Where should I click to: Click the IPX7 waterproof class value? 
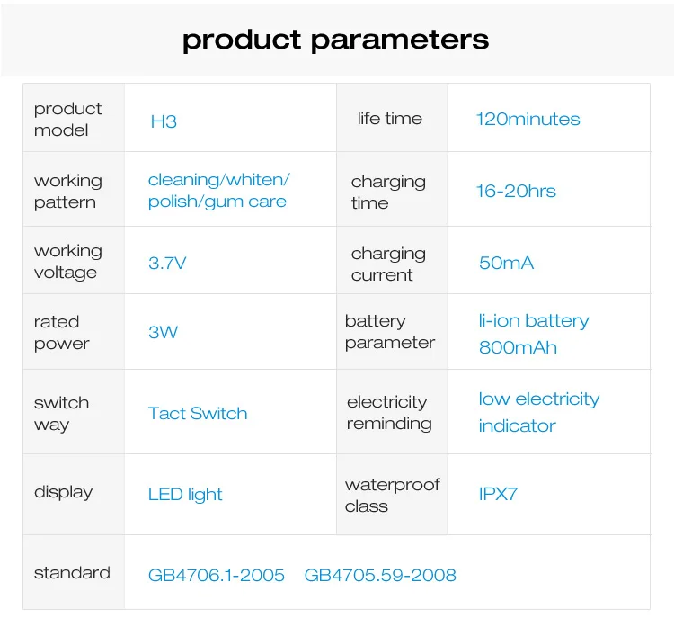[498, 494]
